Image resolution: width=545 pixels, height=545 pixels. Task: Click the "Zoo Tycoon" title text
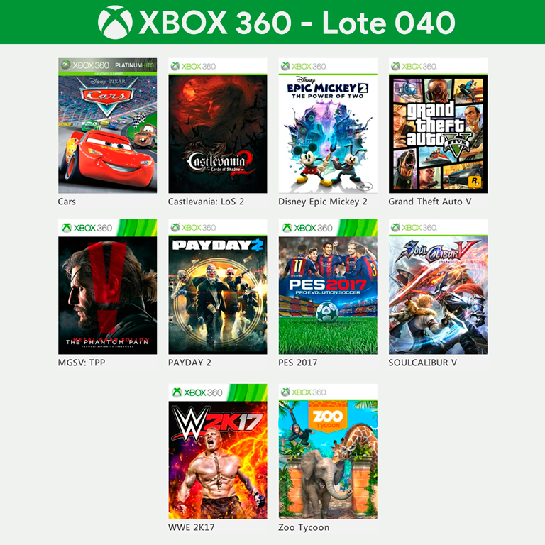(x=304, y=527)
